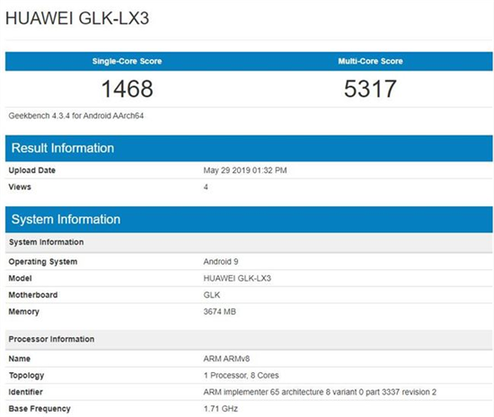494x417 pixels.
Task: Select the single-core score value 1468
Action: (128, 89)
